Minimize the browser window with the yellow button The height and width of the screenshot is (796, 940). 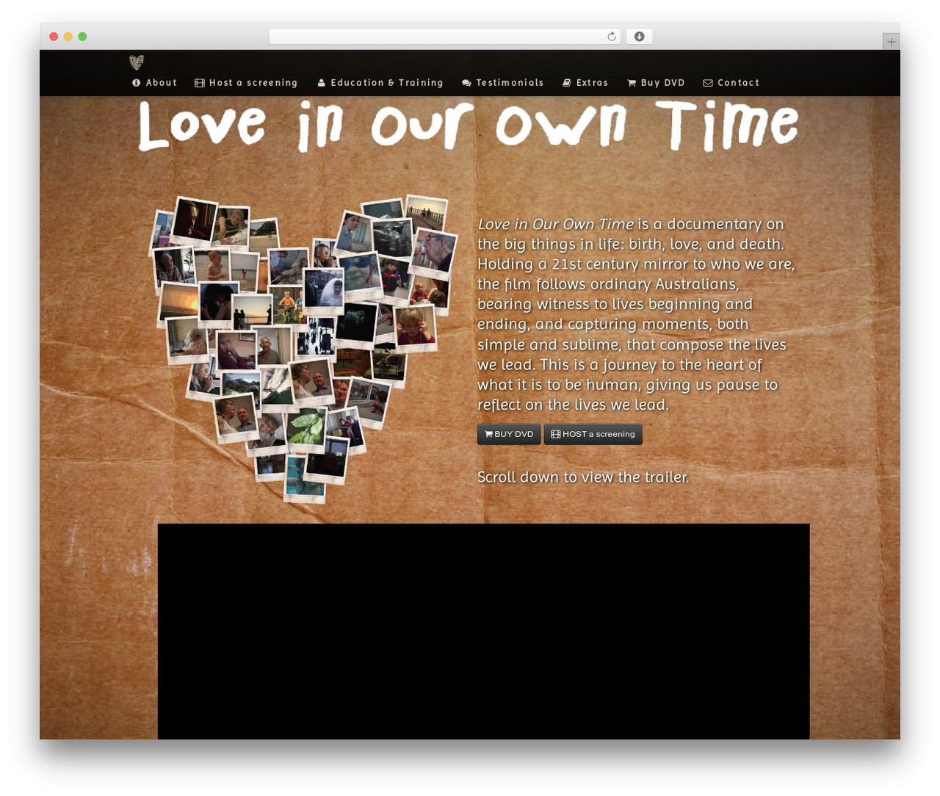click(68, 37)
